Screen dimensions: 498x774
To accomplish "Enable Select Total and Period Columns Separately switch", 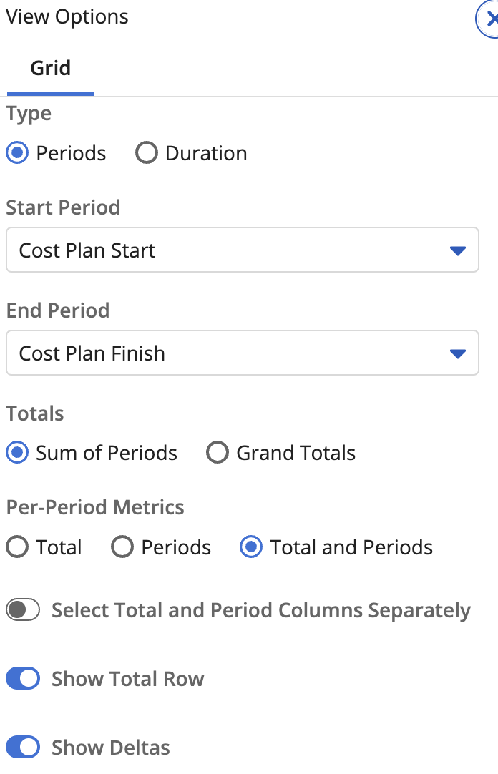I will (23, 610).
